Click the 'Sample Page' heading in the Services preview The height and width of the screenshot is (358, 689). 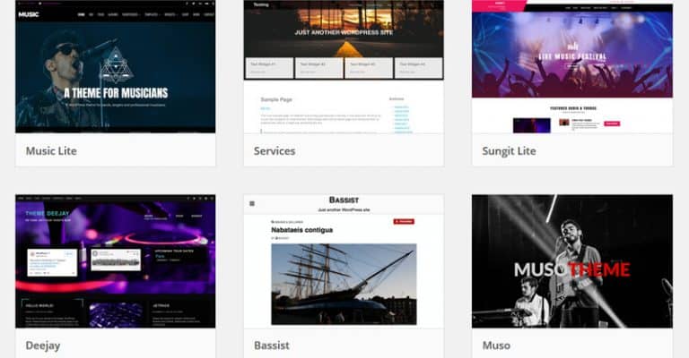[276, 99]
